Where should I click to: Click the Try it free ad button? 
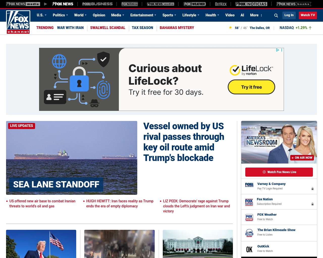pos(251,87)
